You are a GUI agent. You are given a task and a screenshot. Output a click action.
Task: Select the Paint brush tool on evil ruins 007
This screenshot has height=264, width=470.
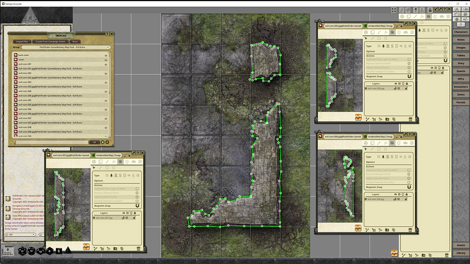click(x=107, y=161)
